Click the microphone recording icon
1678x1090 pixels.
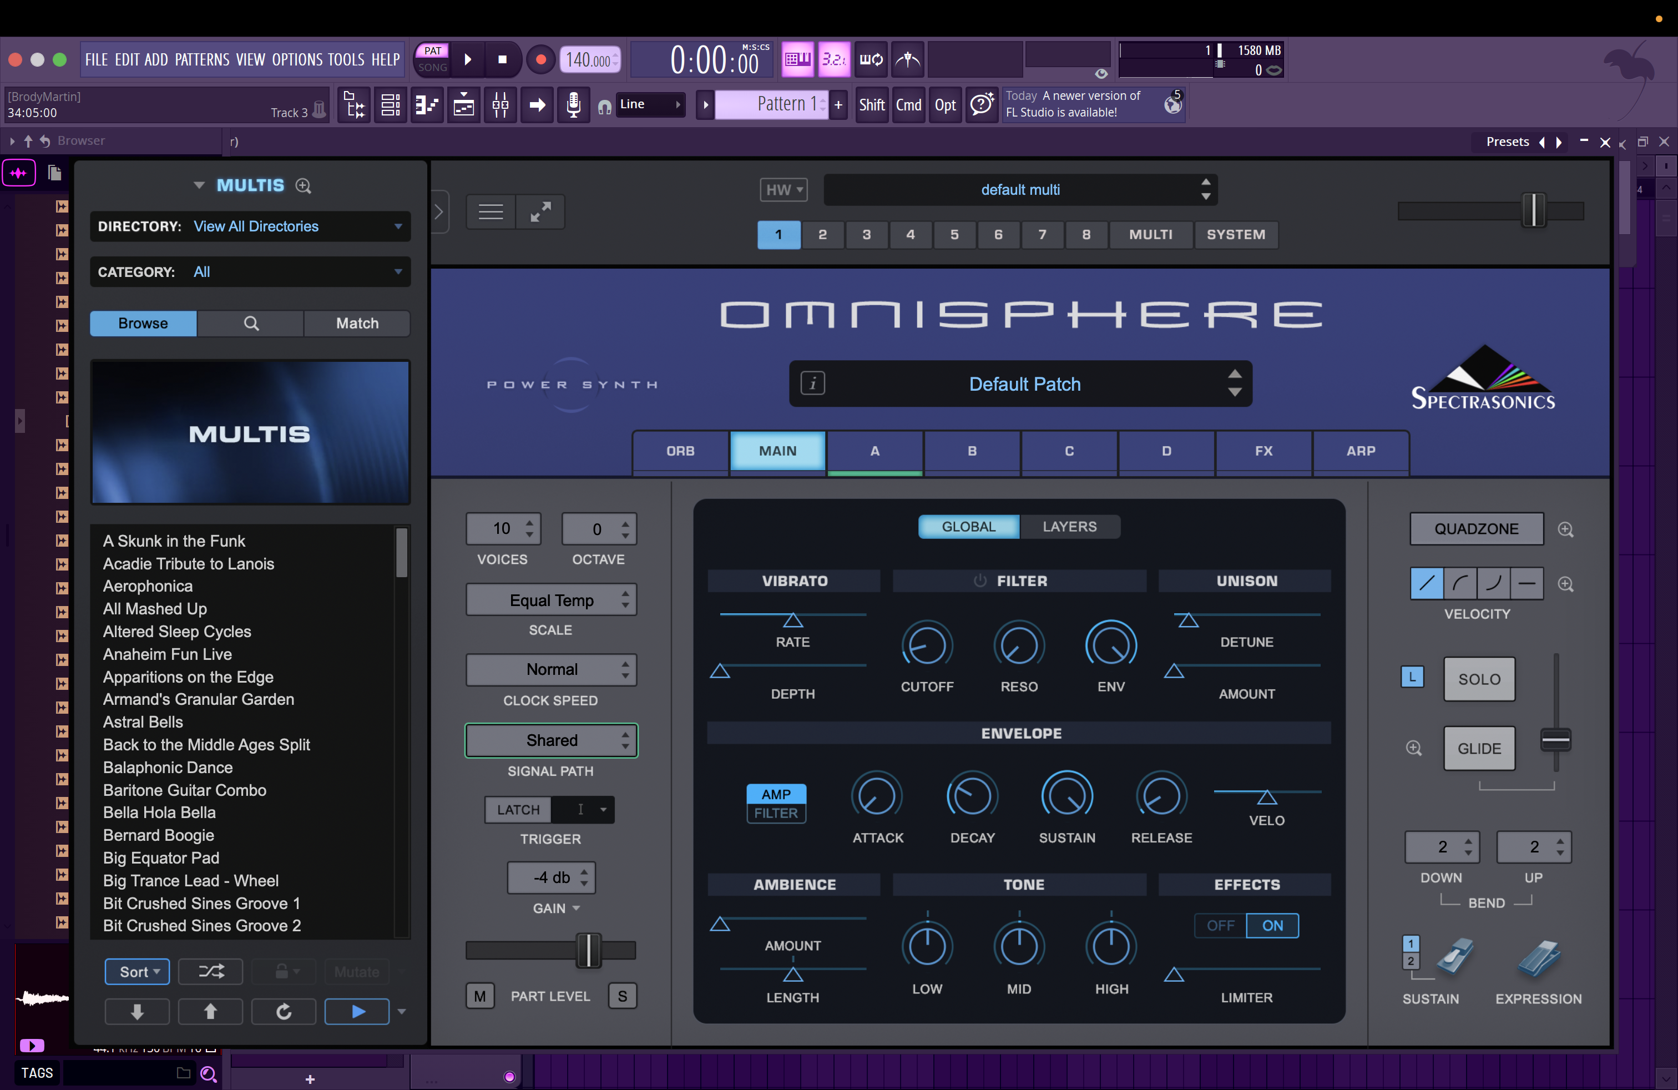tap(574, 106)
